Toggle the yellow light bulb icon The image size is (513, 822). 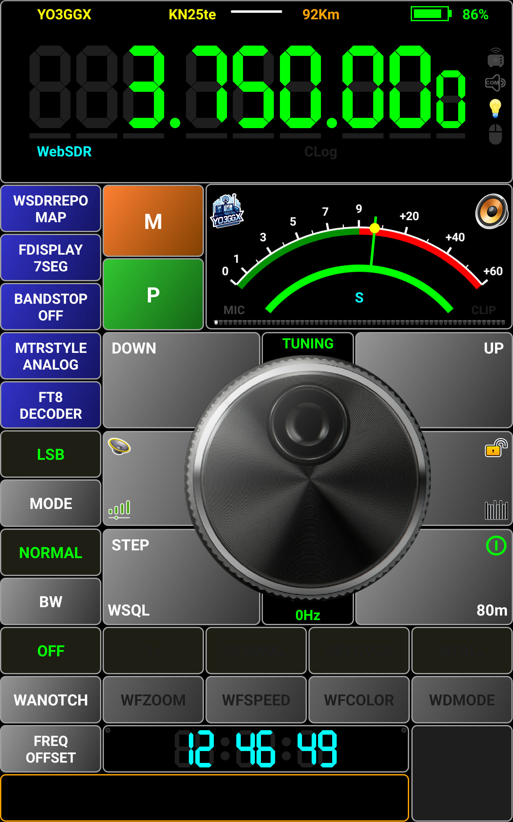[x=495, y=108]
